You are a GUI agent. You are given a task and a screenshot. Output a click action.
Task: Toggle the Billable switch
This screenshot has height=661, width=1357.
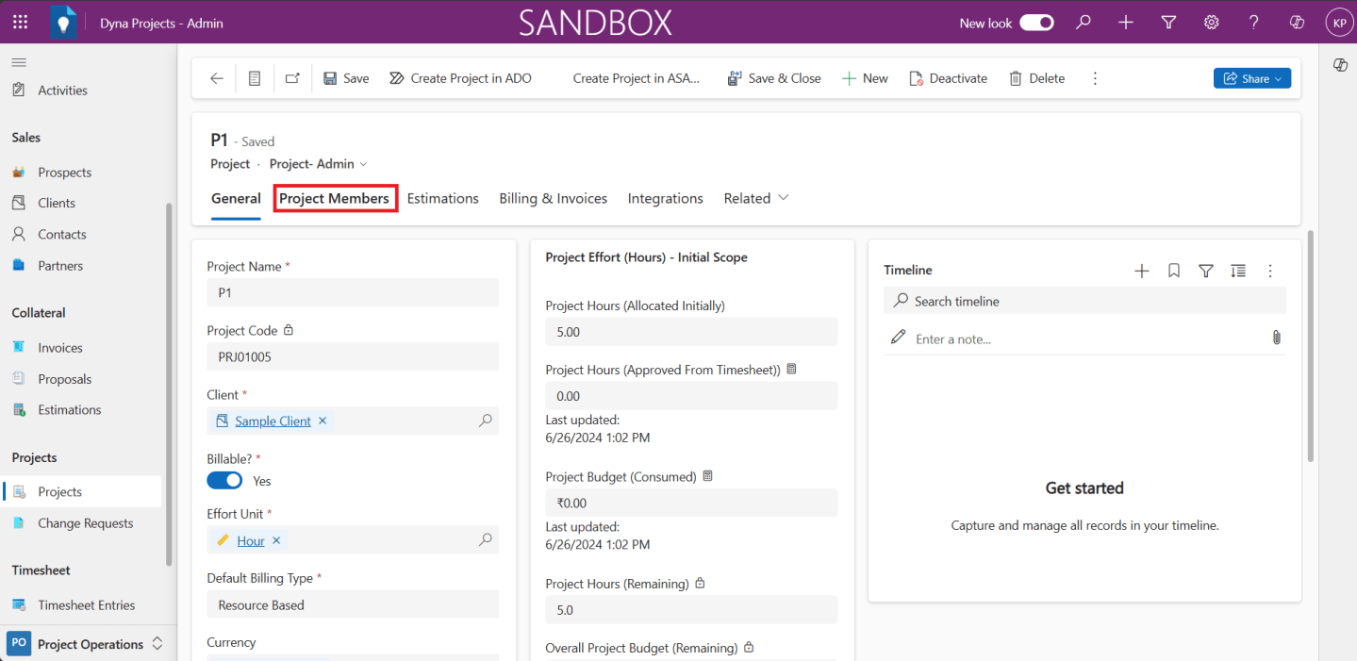[224, 480]
